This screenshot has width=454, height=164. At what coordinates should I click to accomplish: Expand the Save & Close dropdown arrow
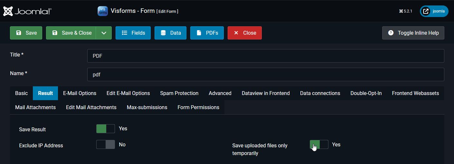point(104,33)
